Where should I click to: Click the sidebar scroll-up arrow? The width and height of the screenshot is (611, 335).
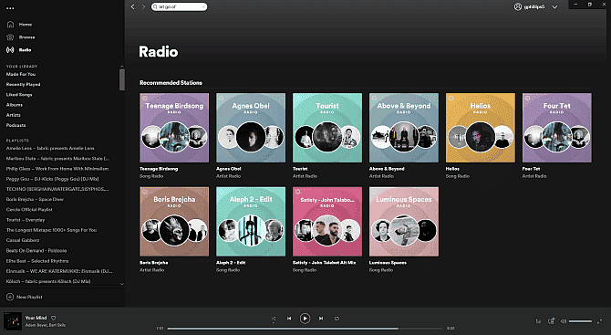pos(122,67)
